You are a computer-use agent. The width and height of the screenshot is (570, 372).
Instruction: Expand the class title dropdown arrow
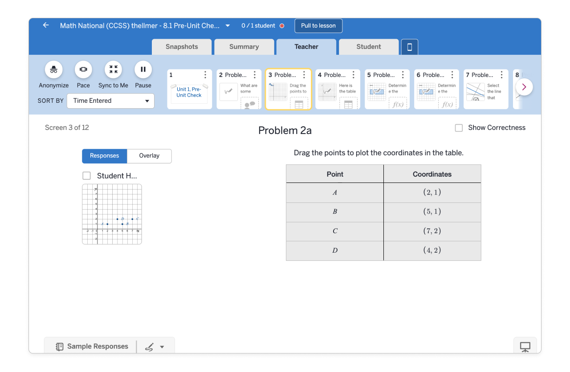coord(228,26)
